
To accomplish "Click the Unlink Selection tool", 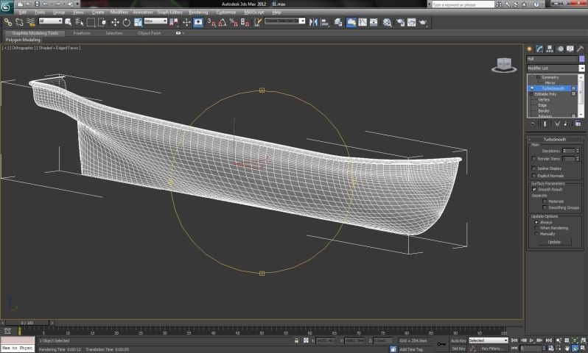I will [19, 23].
